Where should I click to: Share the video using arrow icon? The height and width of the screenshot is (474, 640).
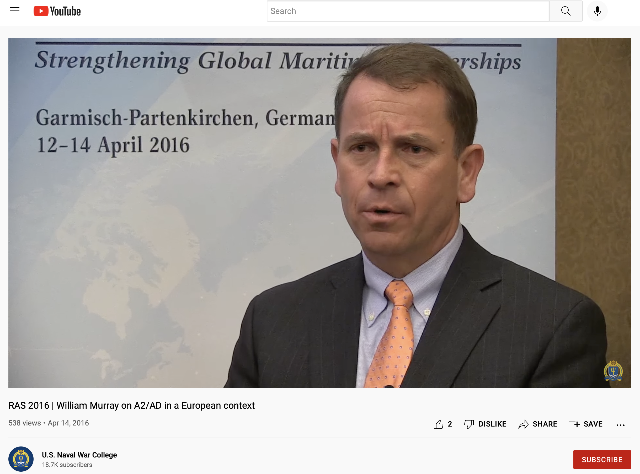coord(524,424)
